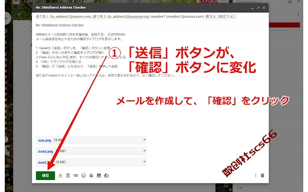Click compose title bar Re: GMailSend Address Checker
The height and width of the screenshot is (192, 308).
[61, 8]
